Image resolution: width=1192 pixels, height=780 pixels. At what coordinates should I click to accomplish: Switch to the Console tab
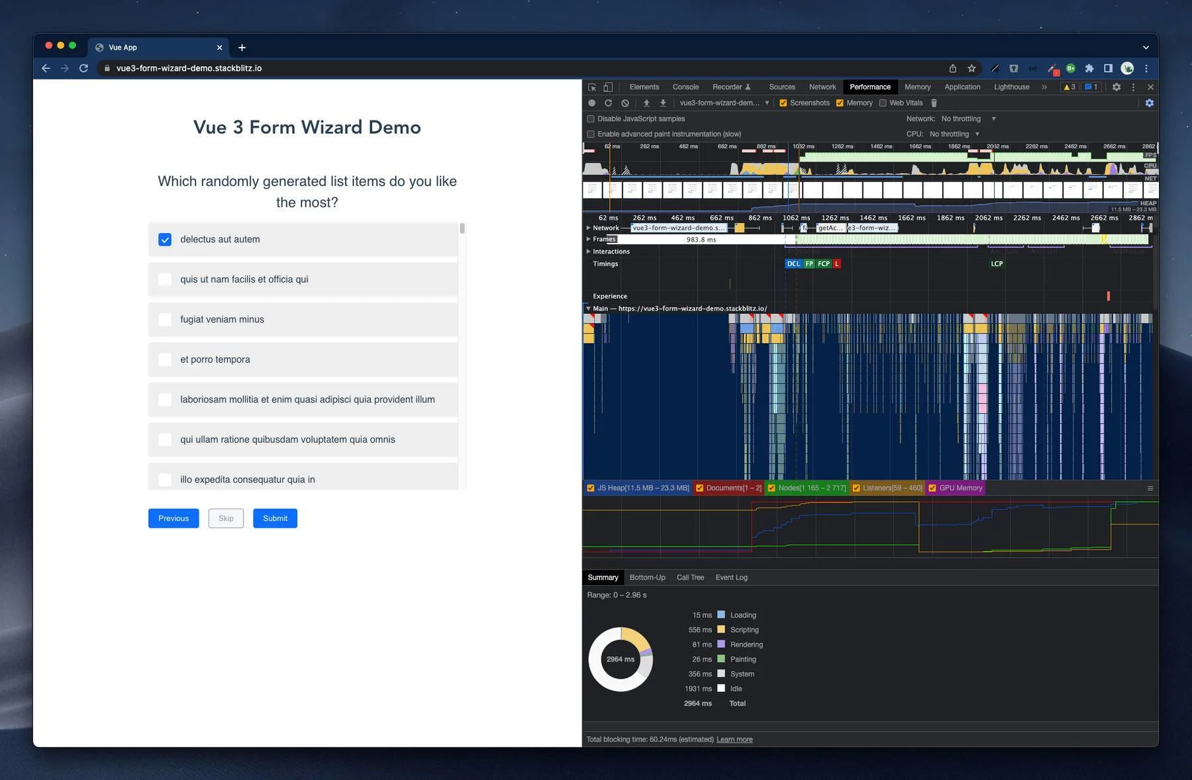[685, 87]
